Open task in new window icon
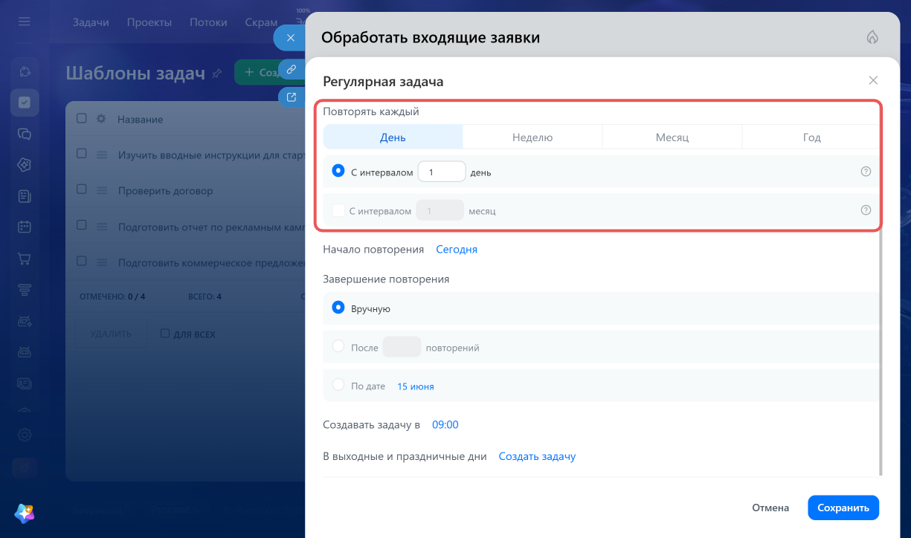The image size is (911, 538). pyautogui.click(x=292, y=97)
